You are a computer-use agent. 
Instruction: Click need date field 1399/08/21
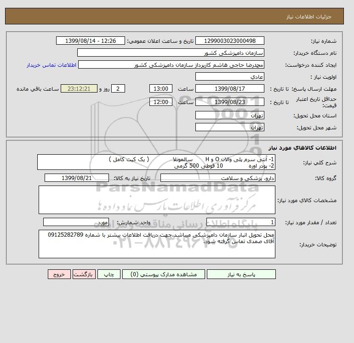click(x=77, y=178)
